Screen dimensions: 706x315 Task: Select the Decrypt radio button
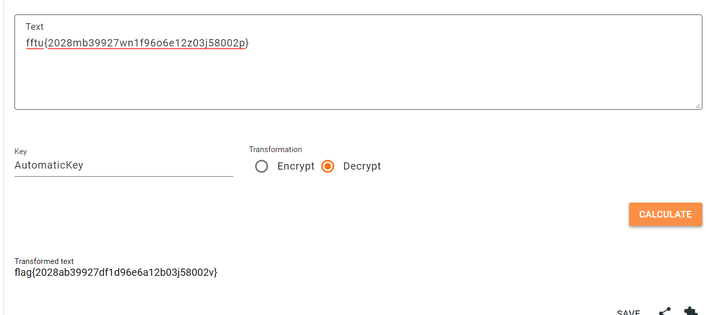click(328, 167)
